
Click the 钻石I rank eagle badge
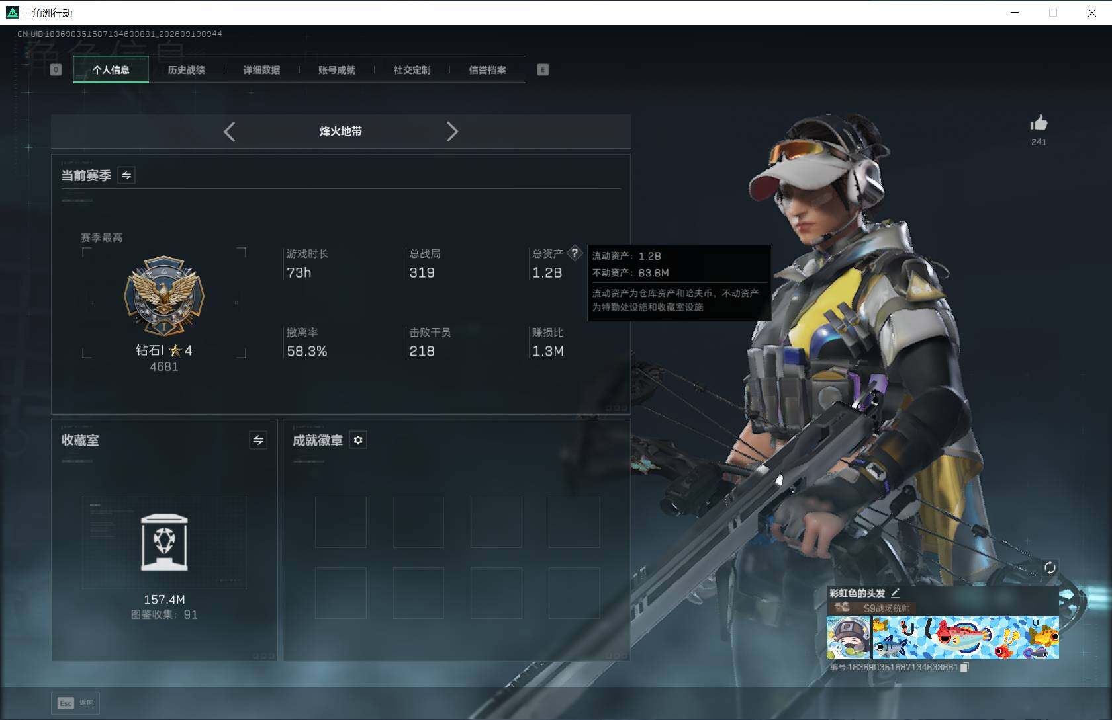(164, 296)
